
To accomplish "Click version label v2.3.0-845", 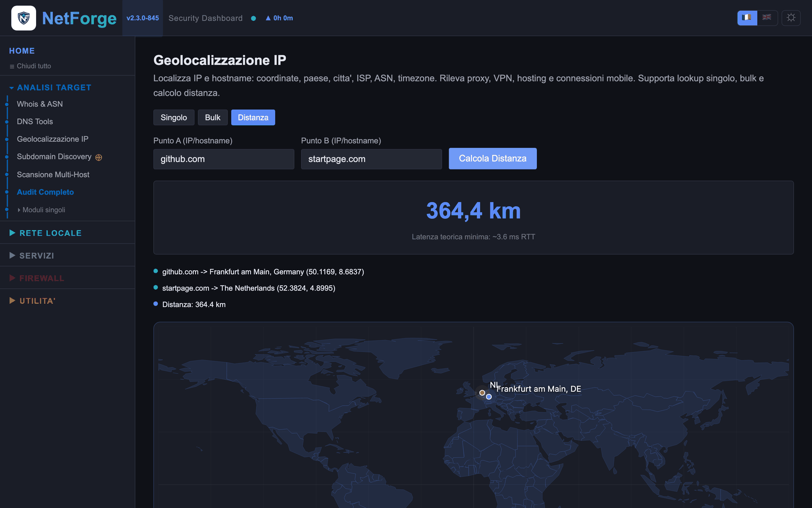I will pos(143,18).
